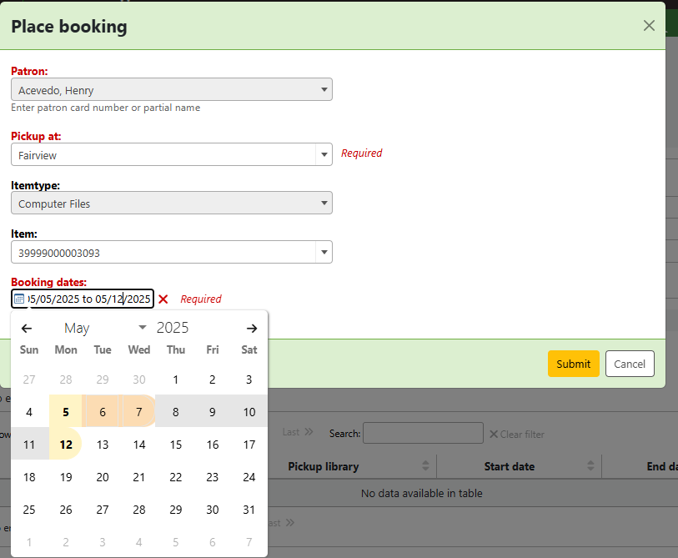Click the booking dates input field
678x558 pixels.
pyautogui.click(x=90, y=299)
